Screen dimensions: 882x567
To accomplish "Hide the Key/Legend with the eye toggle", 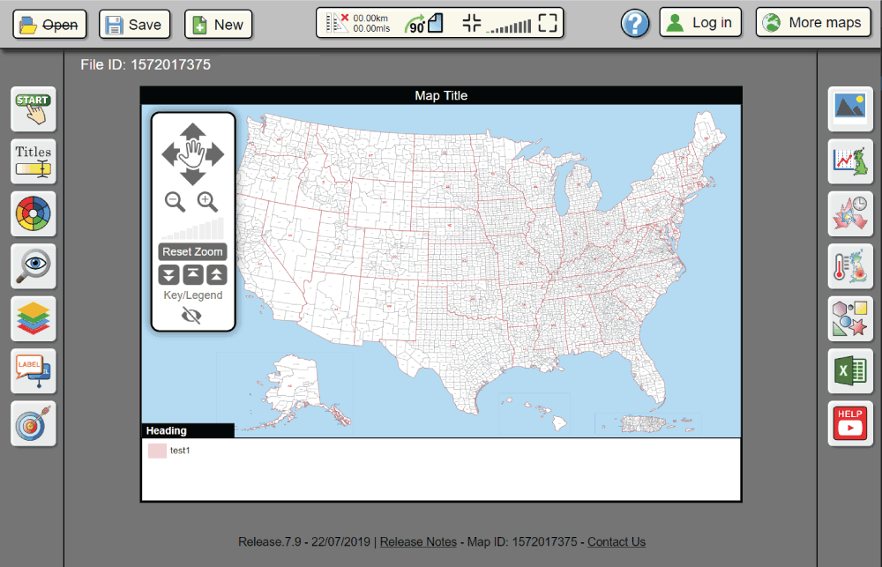I will pyautogui.click(x=192, y=313).
